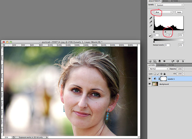Open the Normal blend mode dropdown
Image resolution: width=192 pixels, height=139 pixels.
(158, 69)
